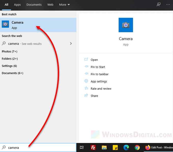Click the pin icon beside Pin to taskbar
The width and height of the screenshot is (173, 152).
point(86,74)
